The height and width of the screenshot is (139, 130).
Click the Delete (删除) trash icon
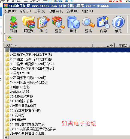tap(73, 24)
